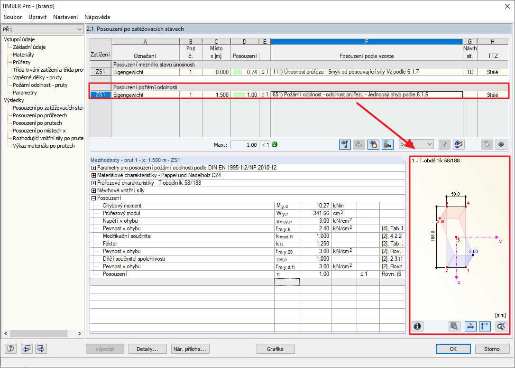Viewport: 515px width, 368px height.
Task: Expand Parametry pro posouzení požární odolnosti
Action: tap(93, 168)
